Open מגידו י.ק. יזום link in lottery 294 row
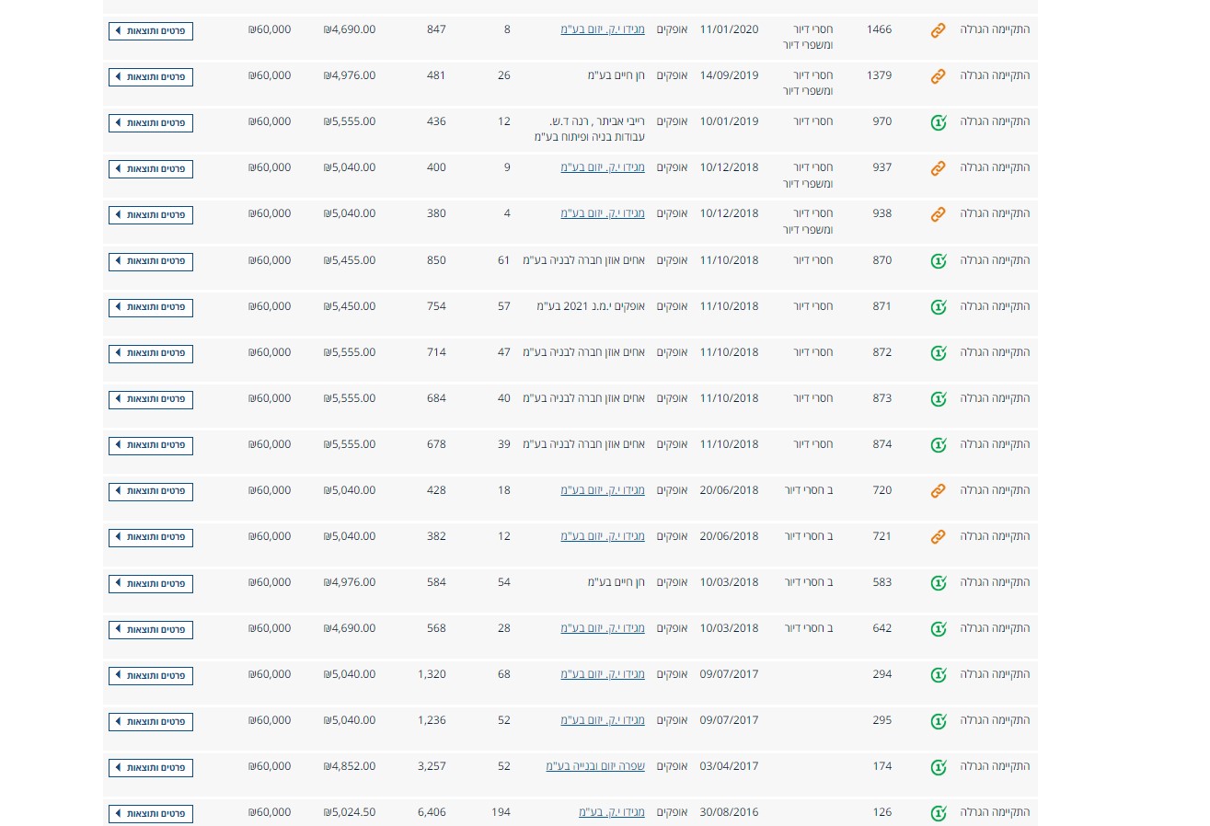This screenshot has width=1210, height=826. tap(603, 674)
